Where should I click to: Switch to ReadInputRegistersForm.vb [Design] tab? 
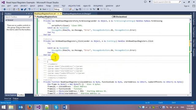click(77, 14)
